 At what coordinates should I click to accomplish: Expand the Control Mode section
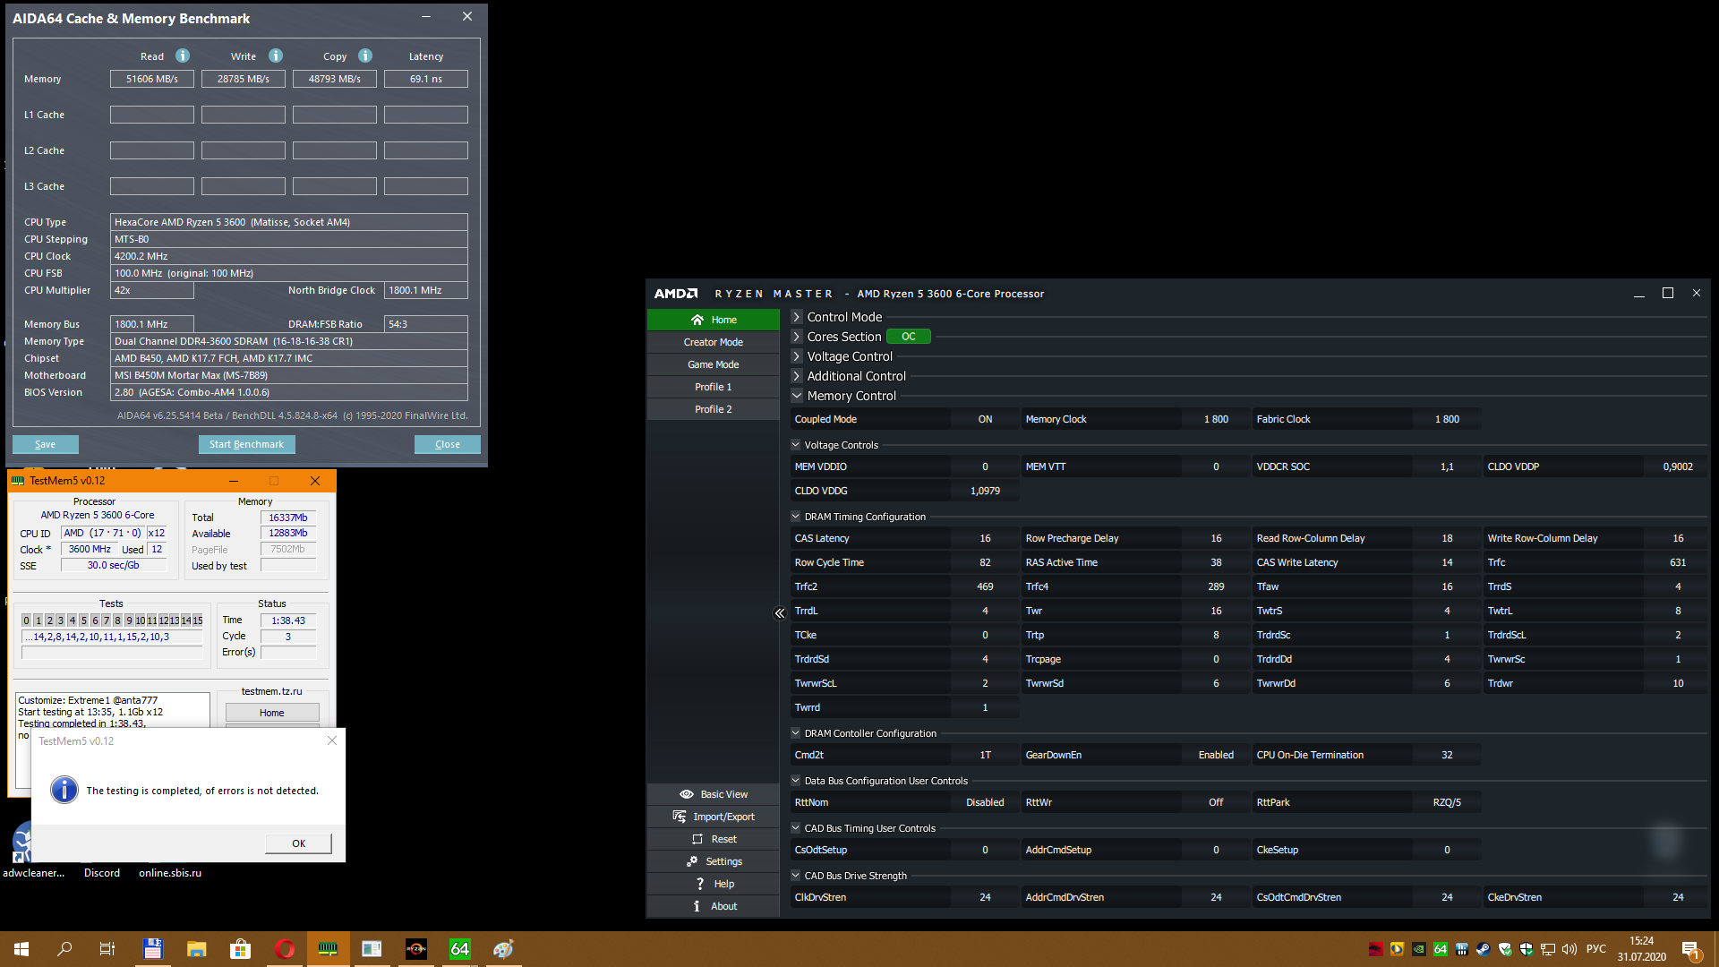pyautogui.click(x=797, y=317)
